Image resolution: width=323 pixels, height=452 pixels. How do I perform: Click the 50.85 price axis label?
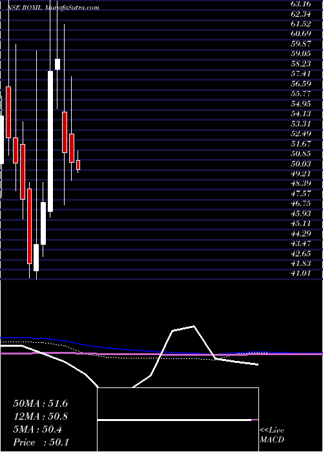click(301, 154)
